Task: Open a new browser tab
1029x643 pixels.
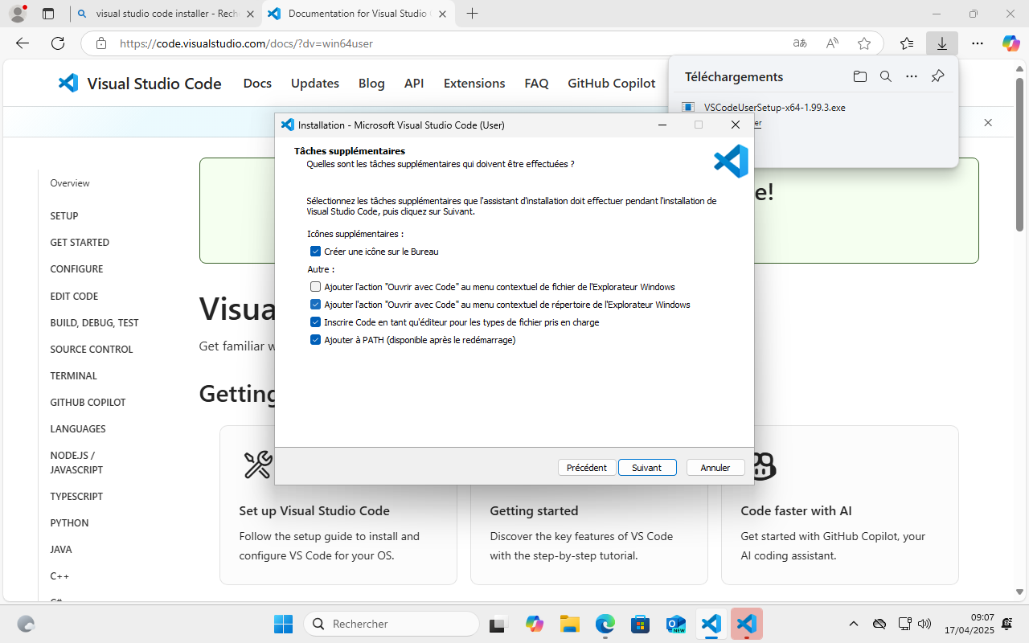Action: (x=472, y=14)
